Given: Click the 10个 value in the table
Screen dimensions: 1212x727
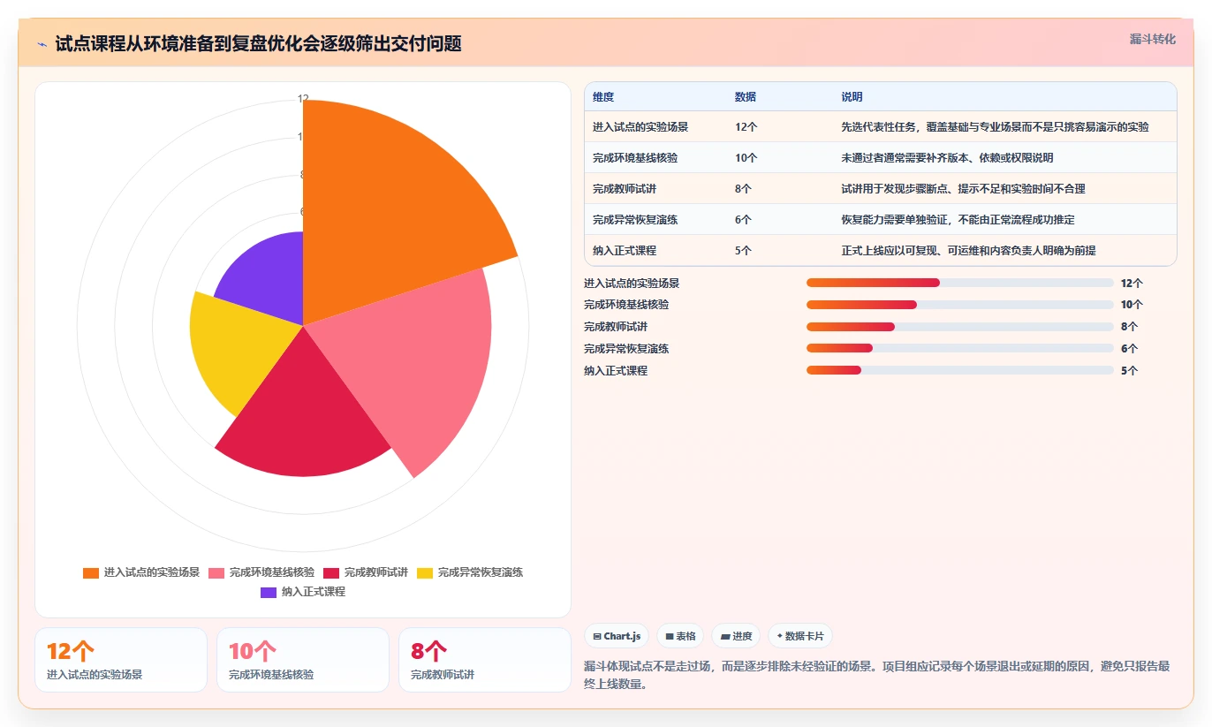Looking at the screenshot, I should (746, 158).
